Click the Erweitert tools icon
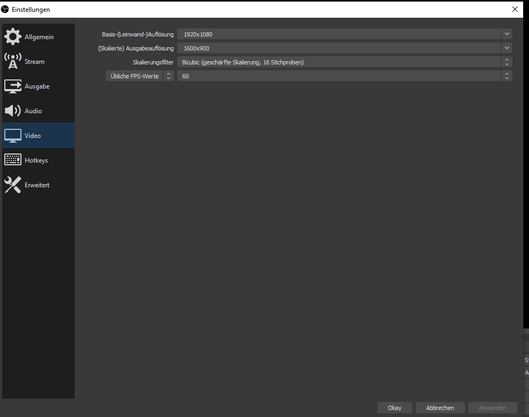 pos(13,185)
